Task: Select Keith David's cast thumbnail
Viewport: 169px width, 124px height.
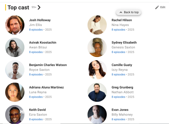Action: [x=15, y=114]
